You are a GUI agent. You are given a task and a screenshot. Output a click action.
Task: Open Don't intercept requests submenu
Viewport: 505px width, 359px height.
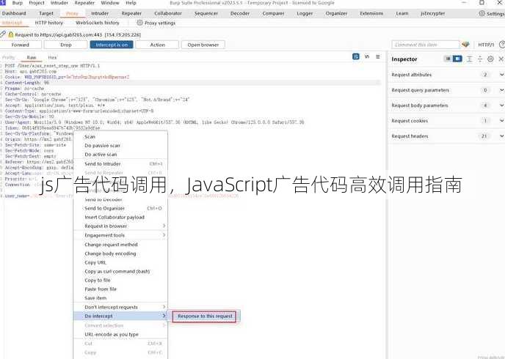tap(120, 307)
